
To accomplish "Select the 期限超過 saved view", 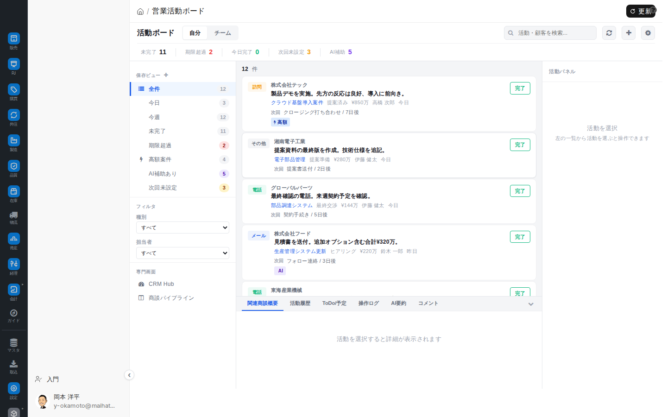I will [x=183, y=145].
